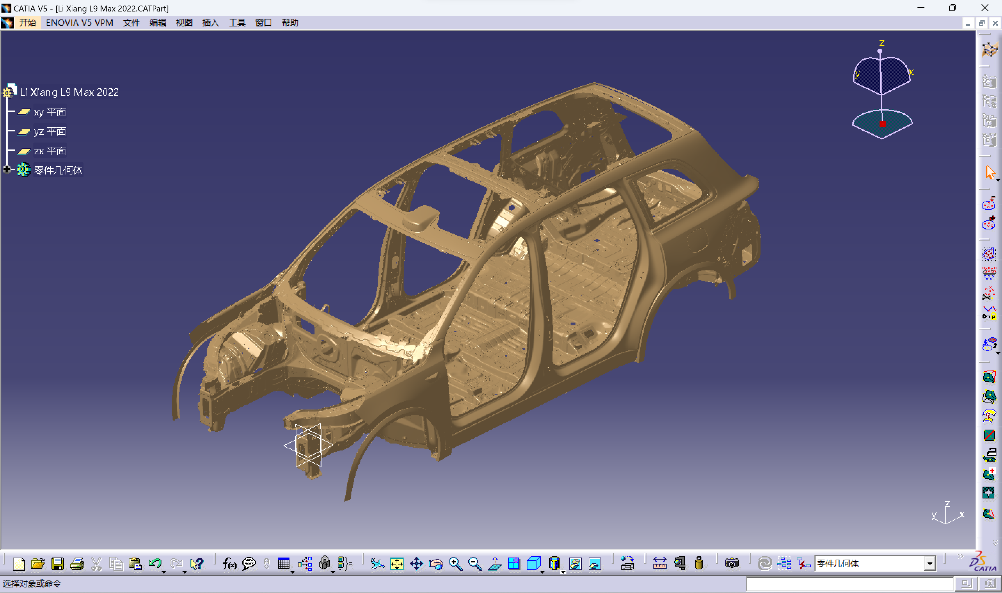1002x593 pixels.
Task: Click the Mesh Smoothing iron icon
Action: pyautogui.click(x=989, y=455)
